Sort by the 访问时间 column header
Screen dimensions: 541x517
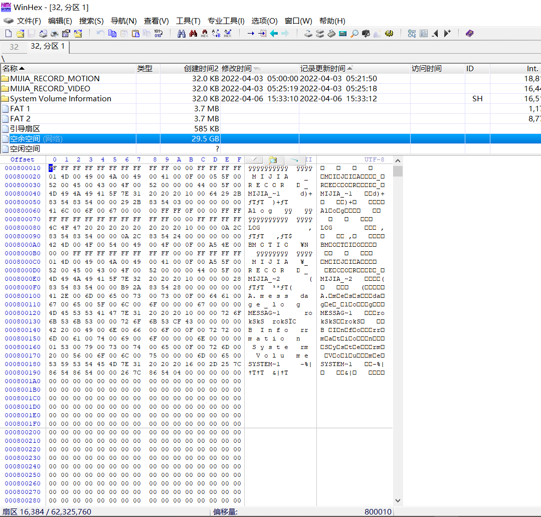coord(438,69)
